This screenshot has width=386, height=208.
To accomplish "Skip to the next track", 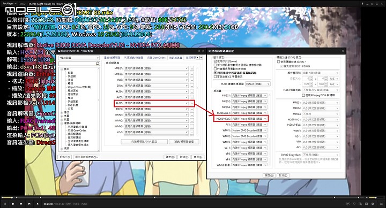I will (x=29, y=204).
